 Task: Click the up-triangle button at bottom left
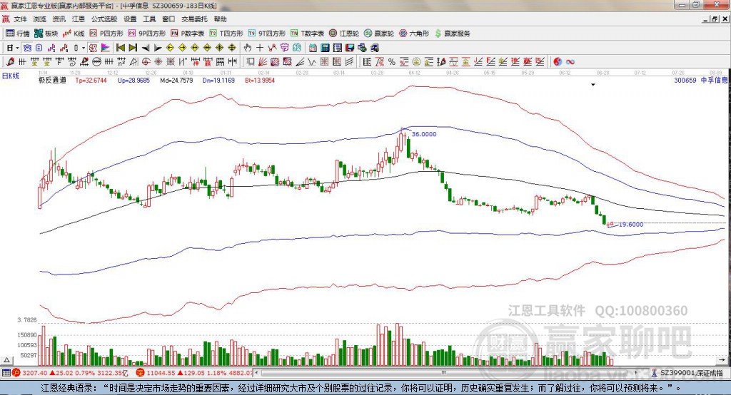[x=7, y=360]
